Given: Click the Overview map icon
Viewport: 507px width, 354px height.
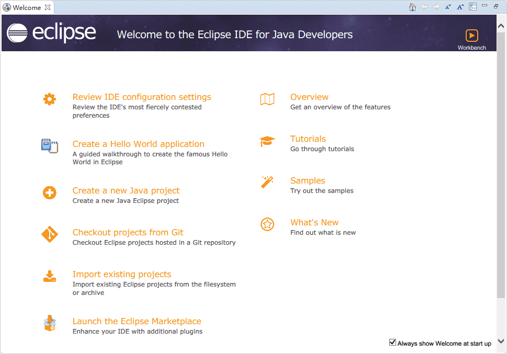Looking at the screenshot, I should [x=267, y=99].
